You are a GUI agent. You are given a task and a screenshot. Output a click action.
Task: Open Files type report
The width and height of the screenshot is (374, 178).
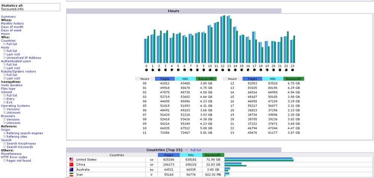8,89
